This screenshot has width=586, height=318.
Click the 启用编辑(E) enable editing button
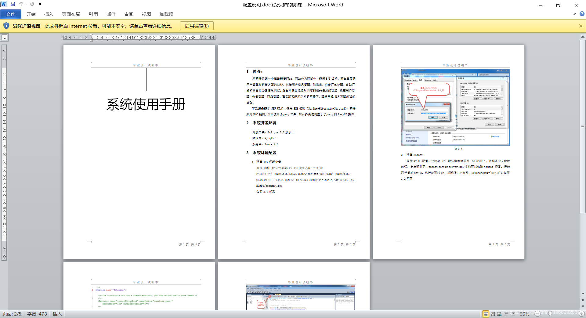coord(197,26)
